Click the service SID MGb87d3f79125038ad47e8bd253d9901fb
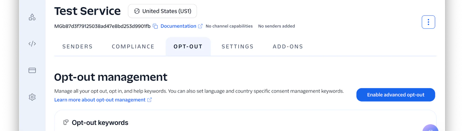Viewport: 464px width, 131px height. point(102,26)
